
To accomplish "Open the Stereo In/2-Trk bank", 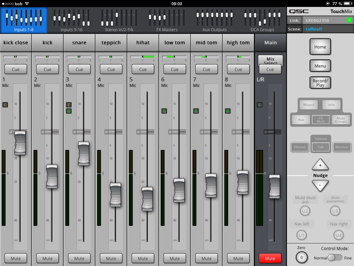I will (x=119, y=20).
